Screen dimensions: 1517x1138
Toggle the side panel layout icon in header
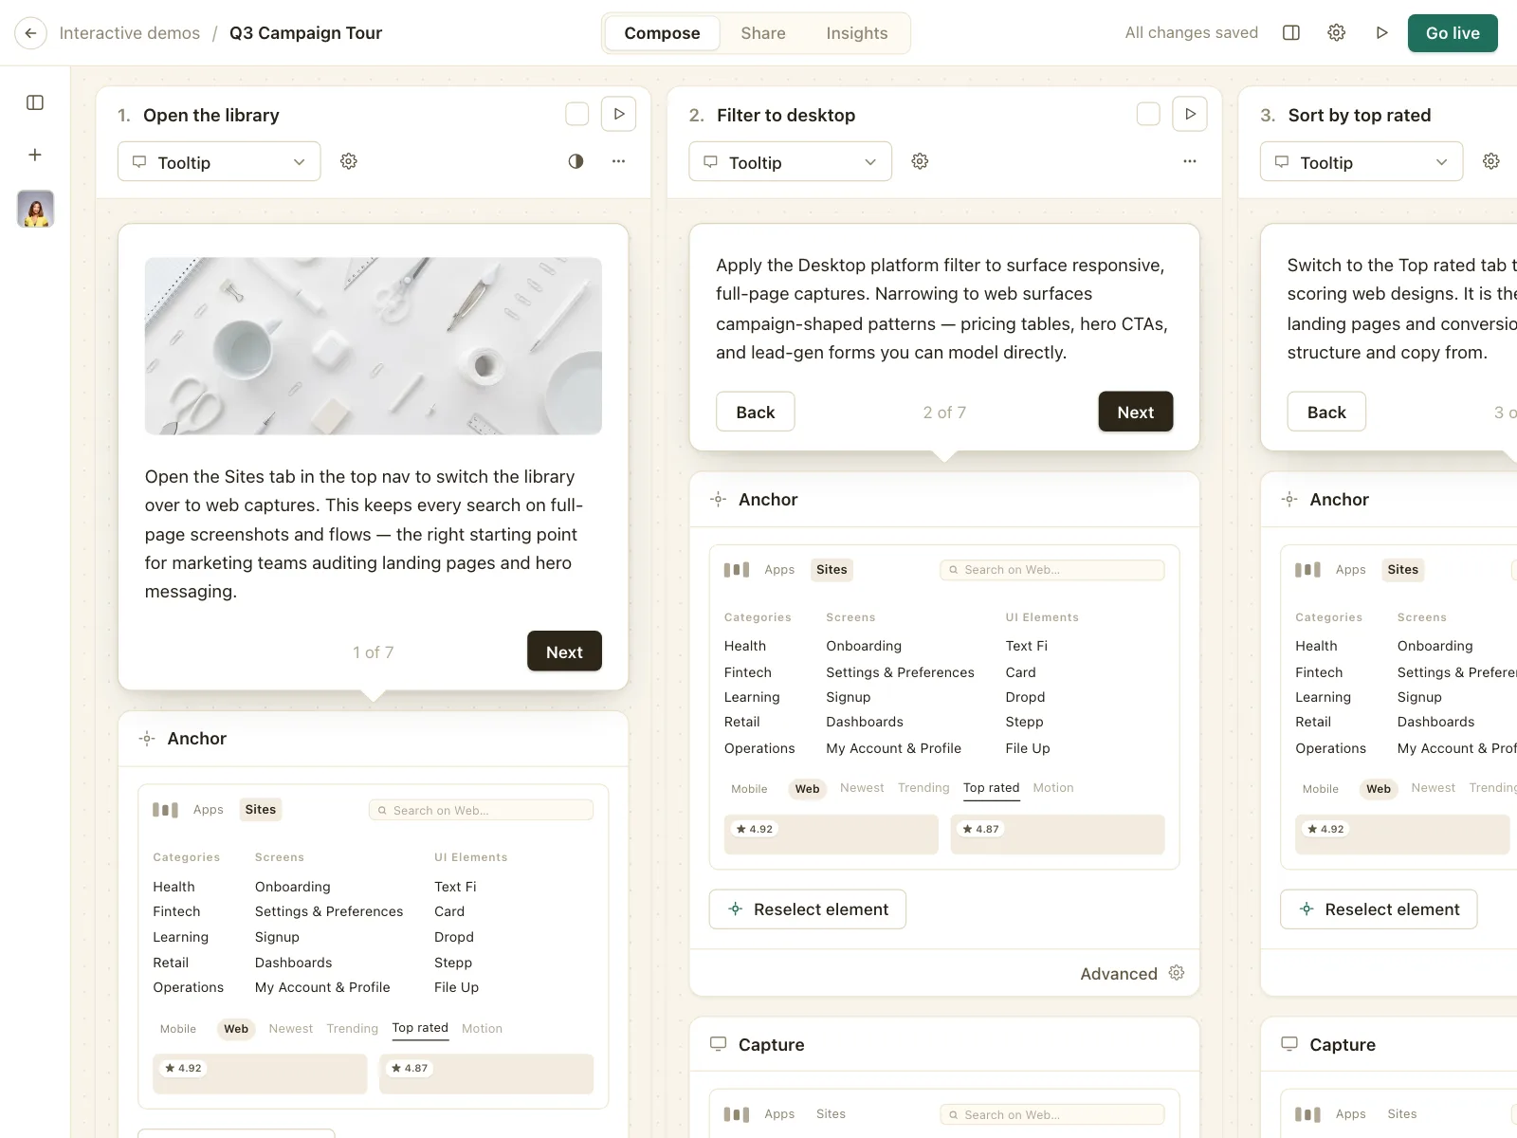1291,33
